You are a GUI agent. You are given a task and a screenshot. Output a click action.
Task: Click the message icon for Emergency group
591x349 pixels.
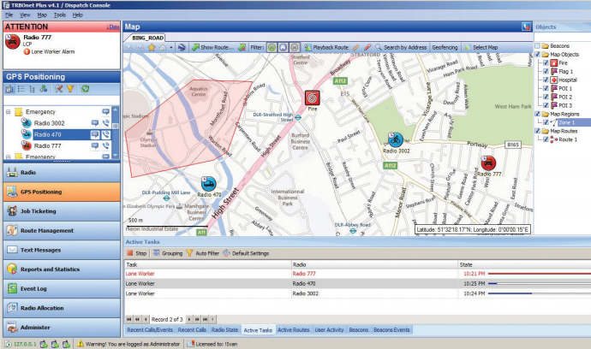(106, 112)
